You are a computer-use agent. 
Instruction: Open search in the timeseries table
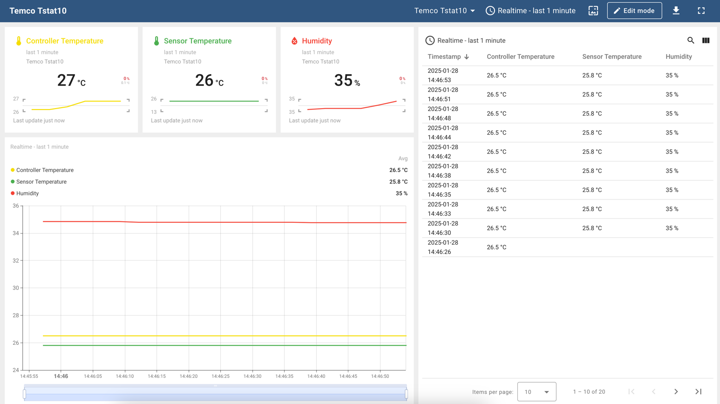(691, 41)
